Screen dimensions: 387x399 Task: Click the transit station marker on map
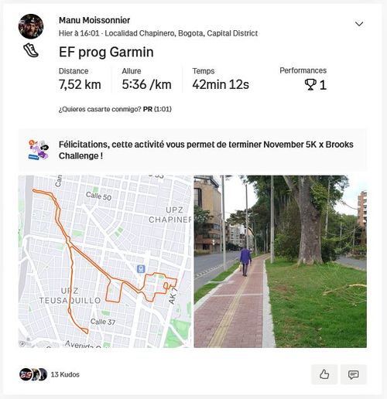(141, 269)
